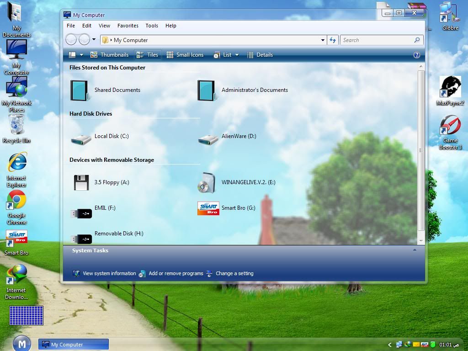468x351 pixels.
Task: Click the yellow envelope tray icon
Action: pyautogui.click(x=416, y=345)
